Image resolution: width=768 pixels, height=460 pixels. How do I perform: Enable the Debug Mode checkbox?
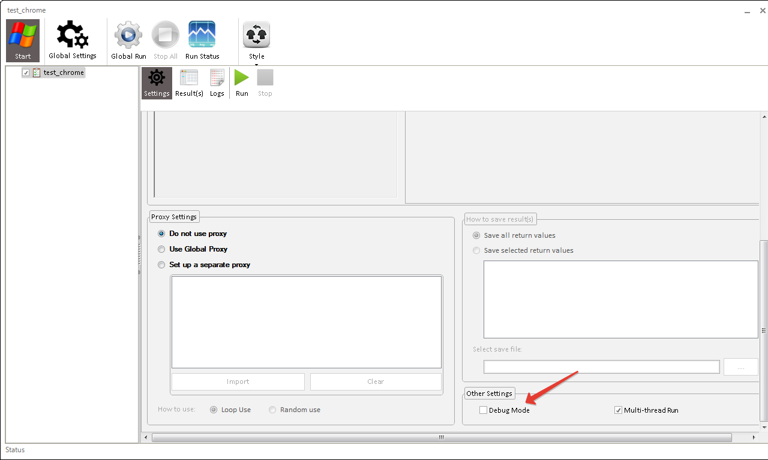(484, 410)
